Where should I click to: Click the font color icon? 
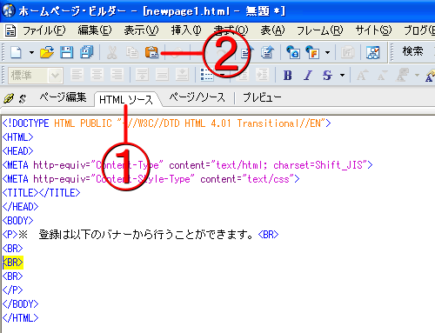[403, 75]
